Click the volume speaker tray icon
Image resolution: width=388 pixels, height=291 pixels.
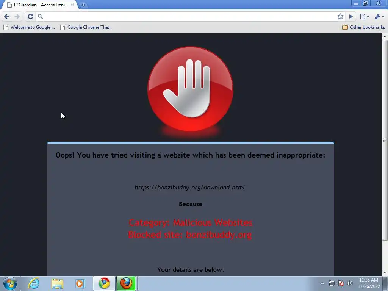coord(349,283)
